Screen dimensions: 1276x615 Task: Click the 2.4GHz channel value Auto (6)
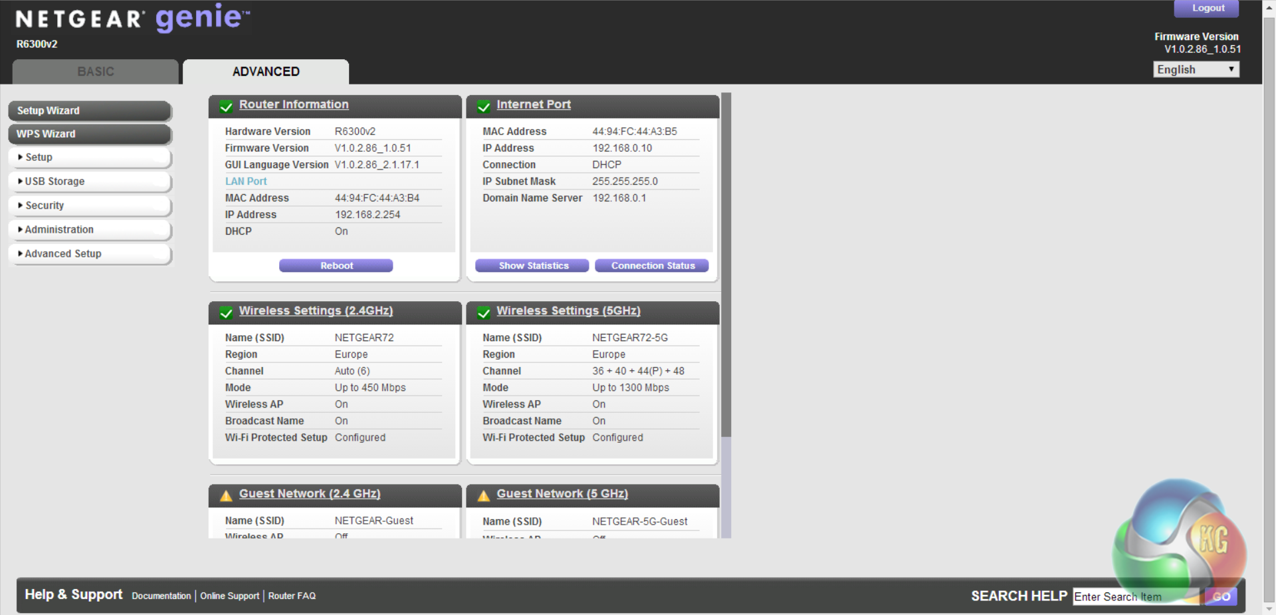pos(352,371)
